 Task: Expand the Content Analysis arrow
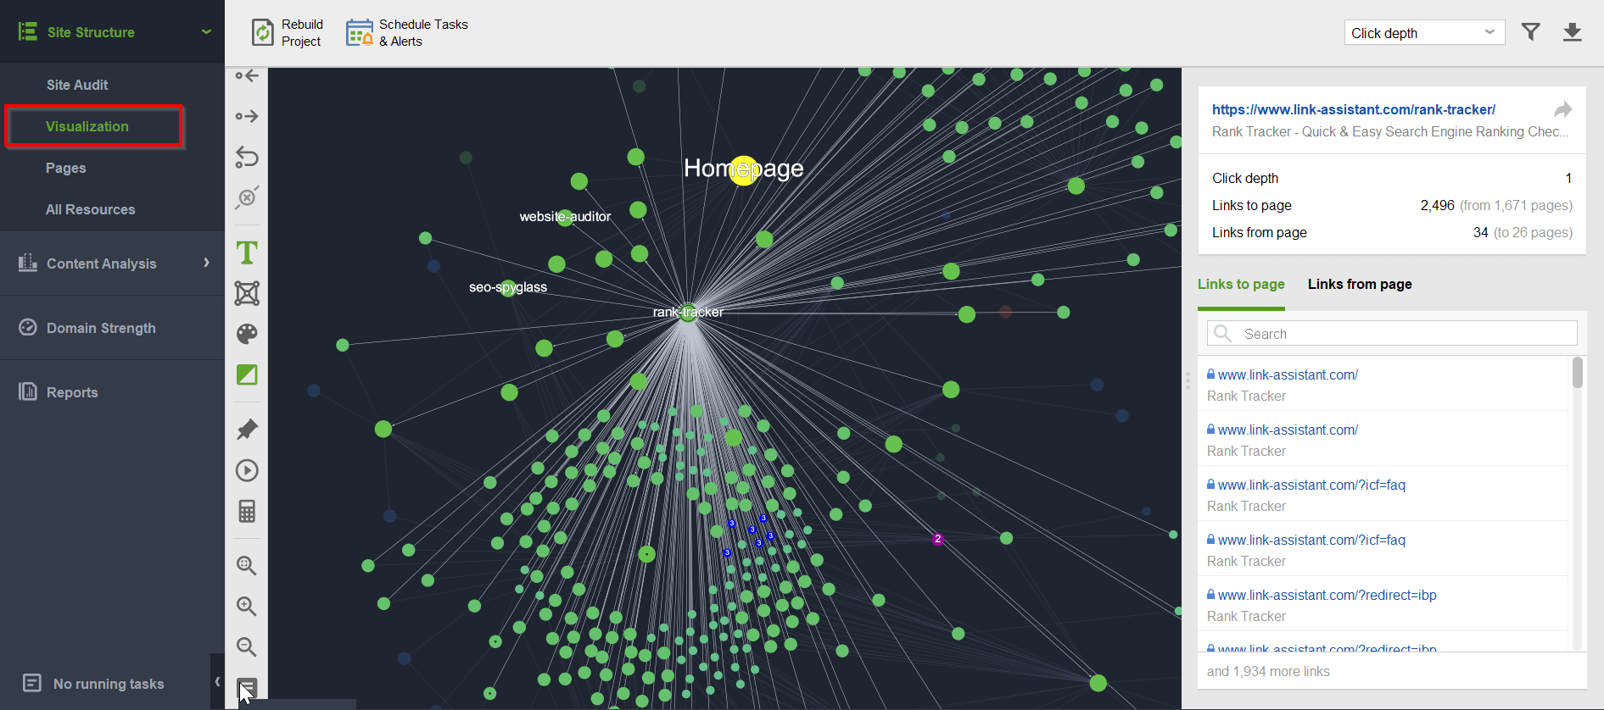pos(206,263)
